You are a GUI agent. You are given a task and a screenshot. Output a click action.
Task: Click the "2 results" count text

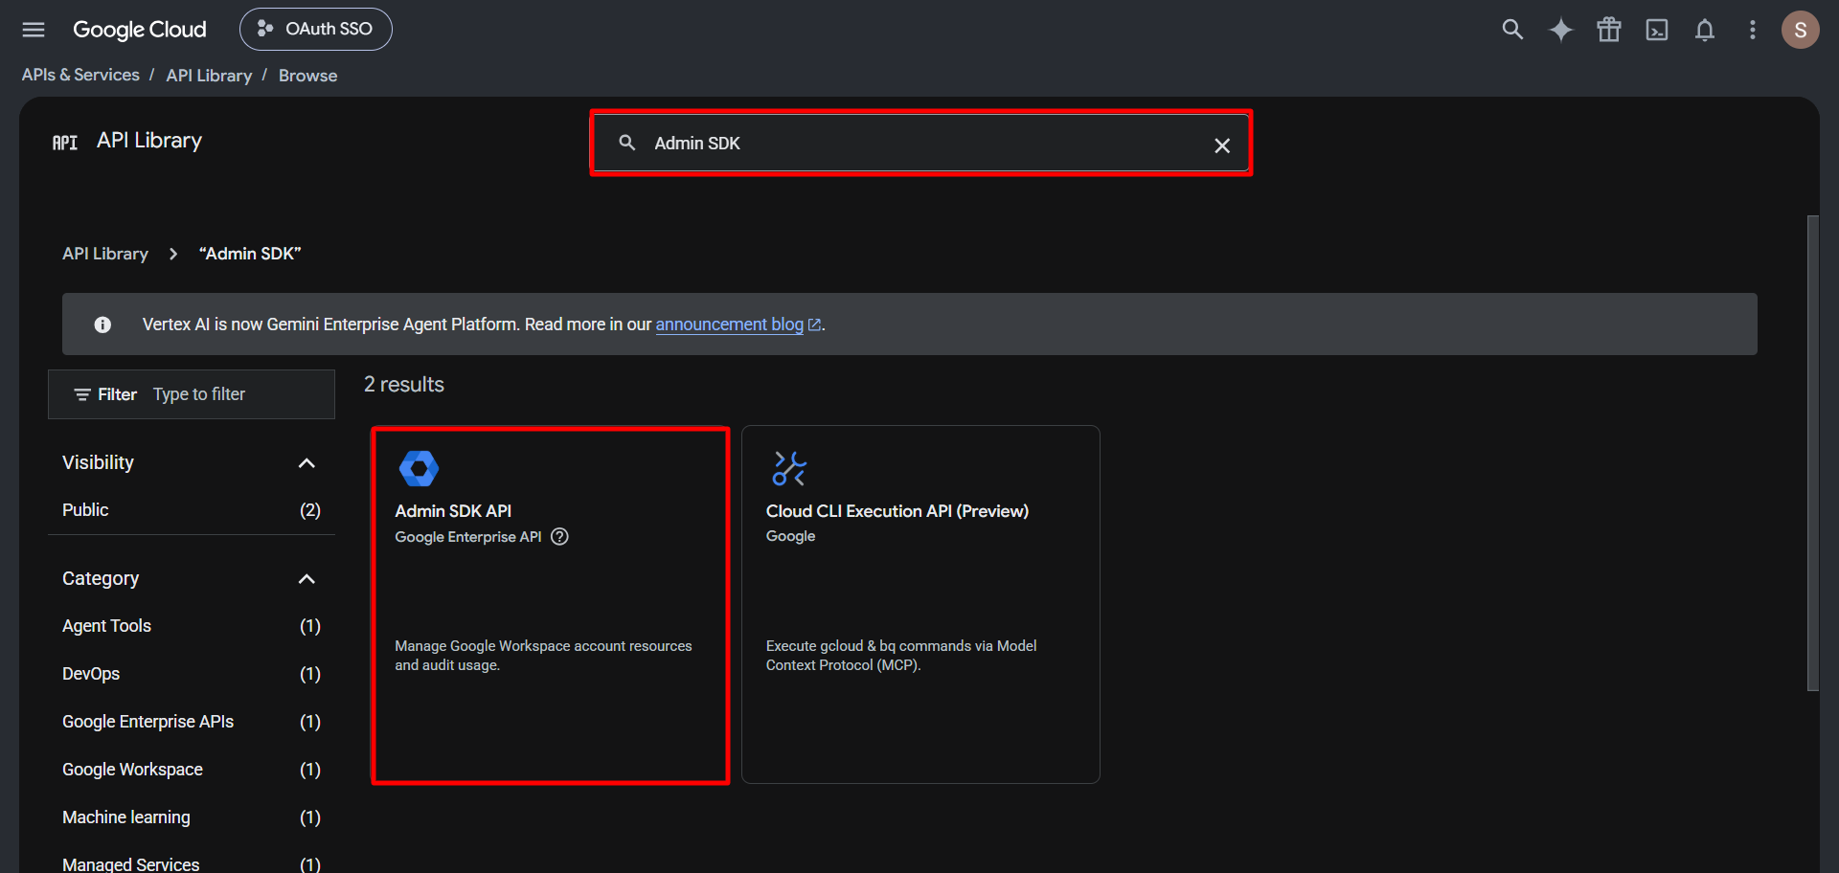[x=404, y=385]
